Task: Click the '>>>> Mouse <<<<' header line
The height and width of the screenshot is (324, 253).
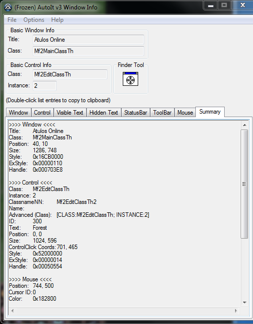Action: point(30,279)
